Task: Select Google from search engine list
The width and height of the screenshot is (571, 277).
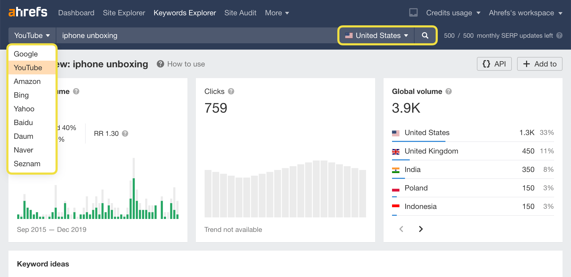Action: pos(26,54)
